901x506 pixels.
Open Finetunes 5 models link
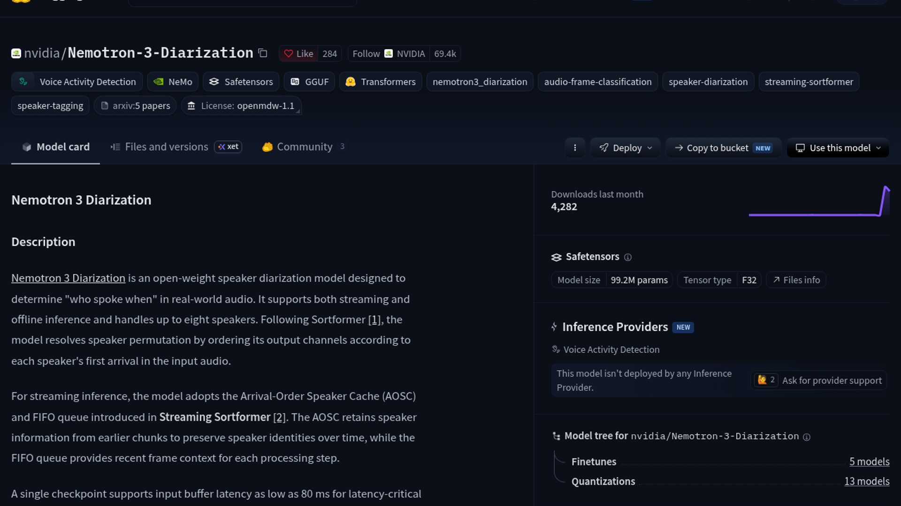(869, 462)
